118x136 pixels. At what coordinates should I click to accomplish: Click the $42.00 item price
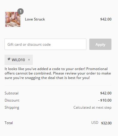tap(106, 19)
